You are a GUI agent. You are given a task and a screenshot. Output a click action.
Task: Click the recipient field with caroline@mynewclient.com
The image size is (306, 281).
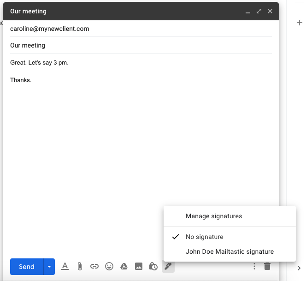pos(50,29)
